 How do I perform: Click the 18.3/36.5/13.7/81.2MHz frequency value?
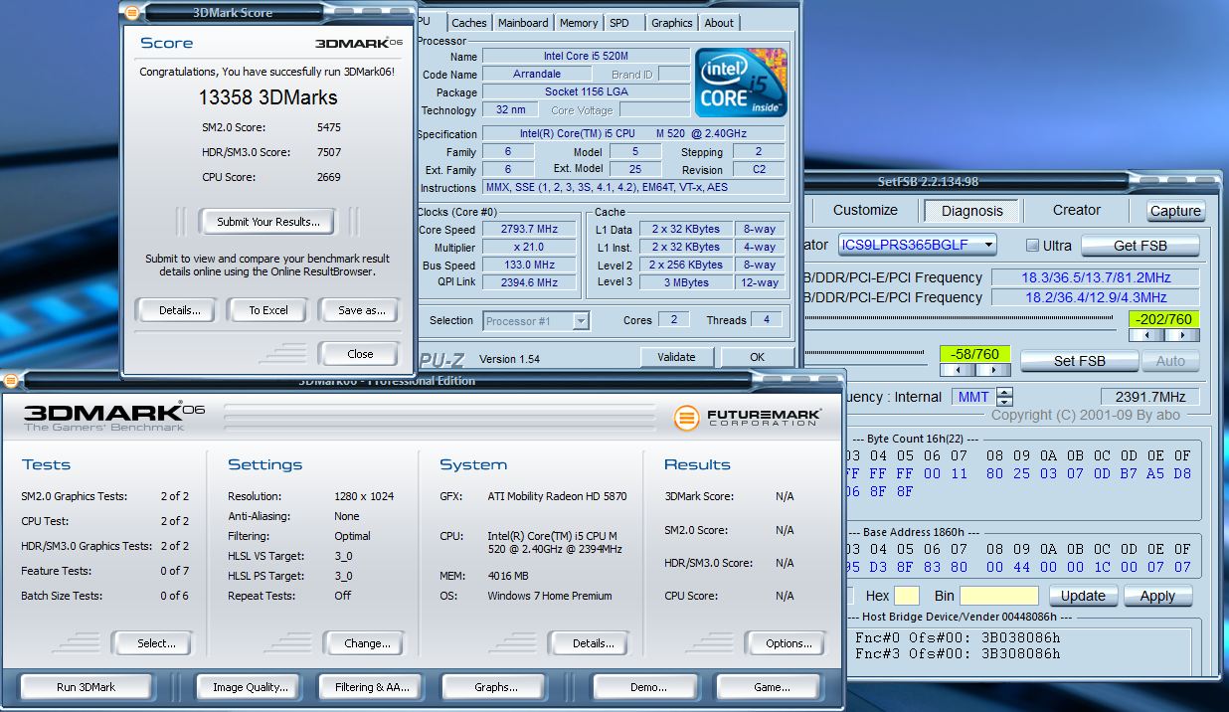pyautogui.click(x=1096, y=277)
